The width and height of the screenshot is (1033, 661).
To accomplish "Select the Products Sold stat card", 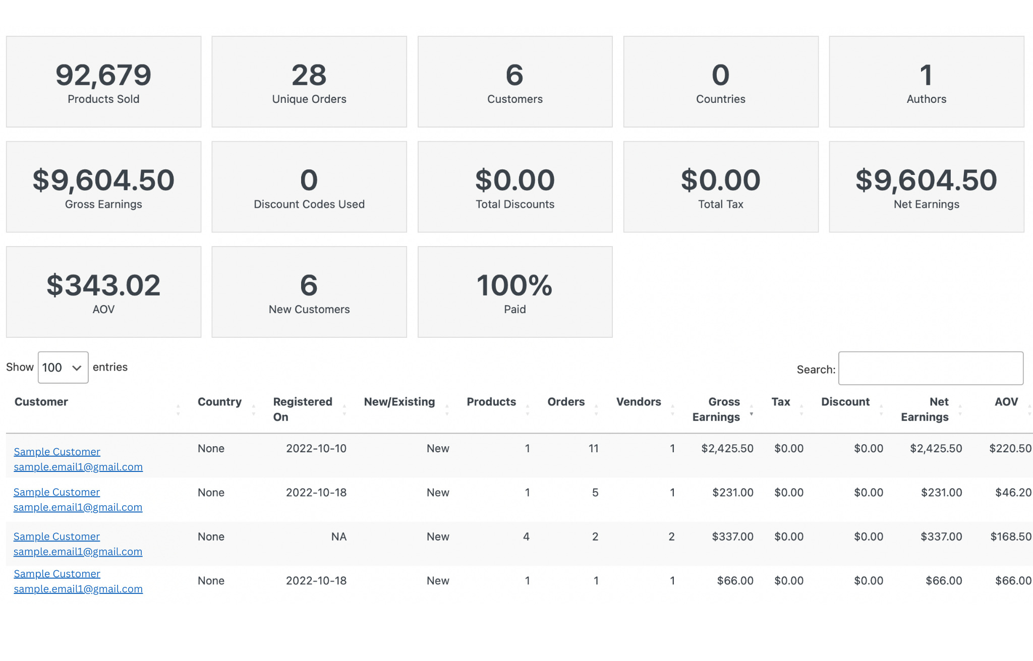I will 103,82.
